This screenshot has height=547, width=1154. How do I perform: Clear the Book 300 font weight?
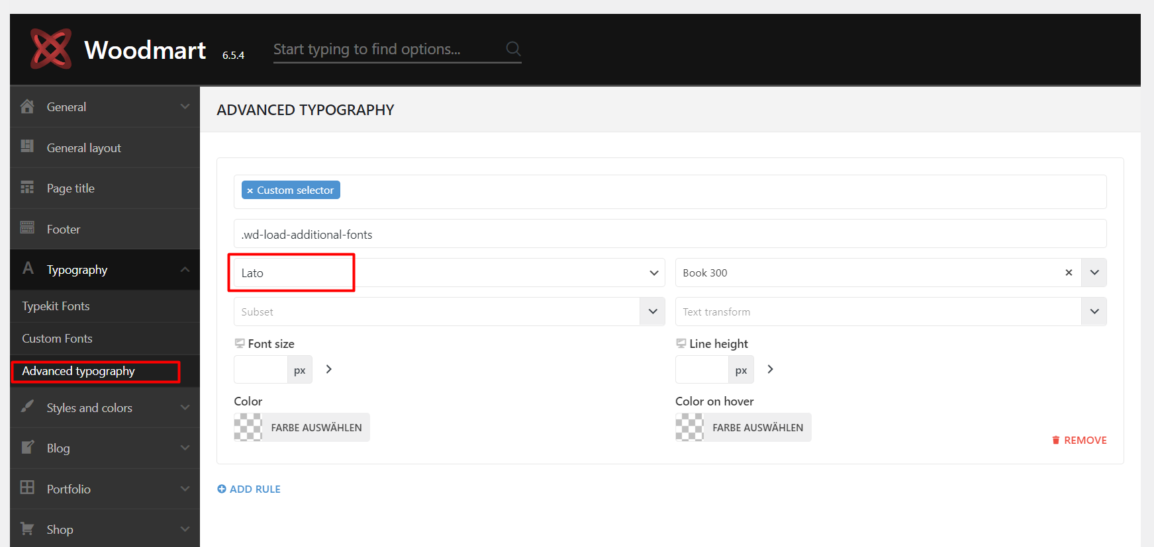tap(1068, 273)
